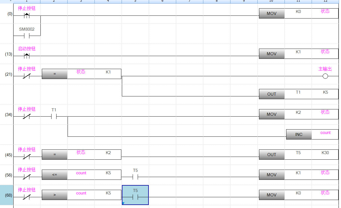Viewport: 341px width, 208px height.
Task: Click the 启动按钮 rising-edge contact
Action: 27,56
